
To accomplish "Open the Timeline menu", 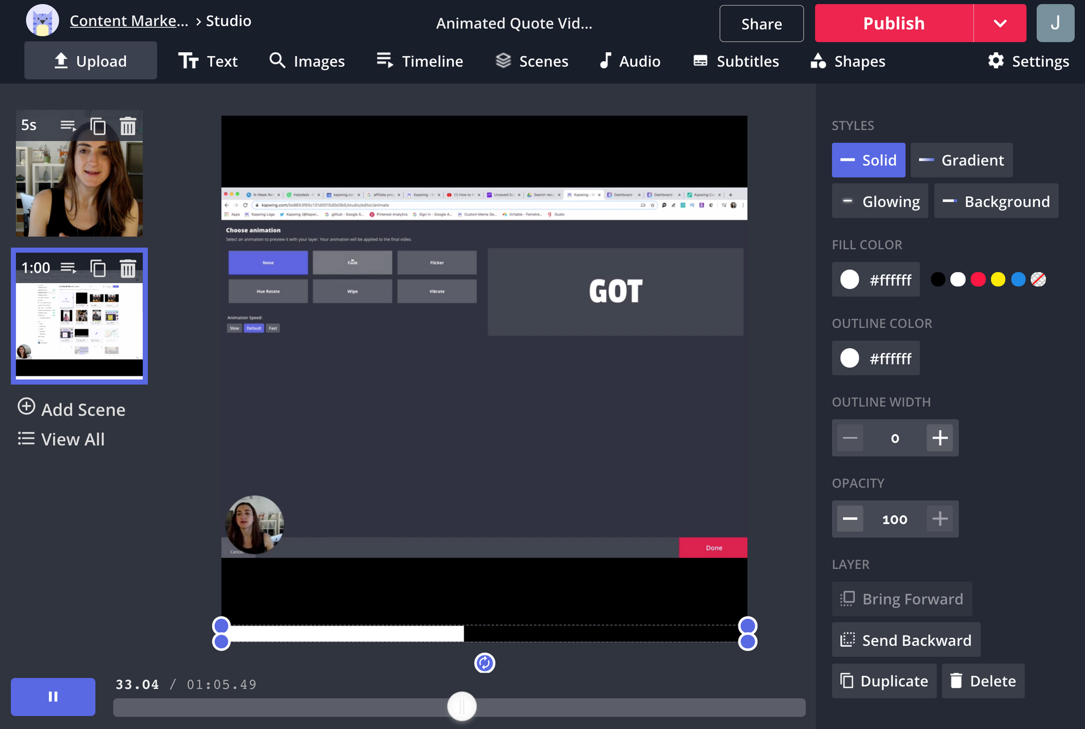I will [420, 61].
